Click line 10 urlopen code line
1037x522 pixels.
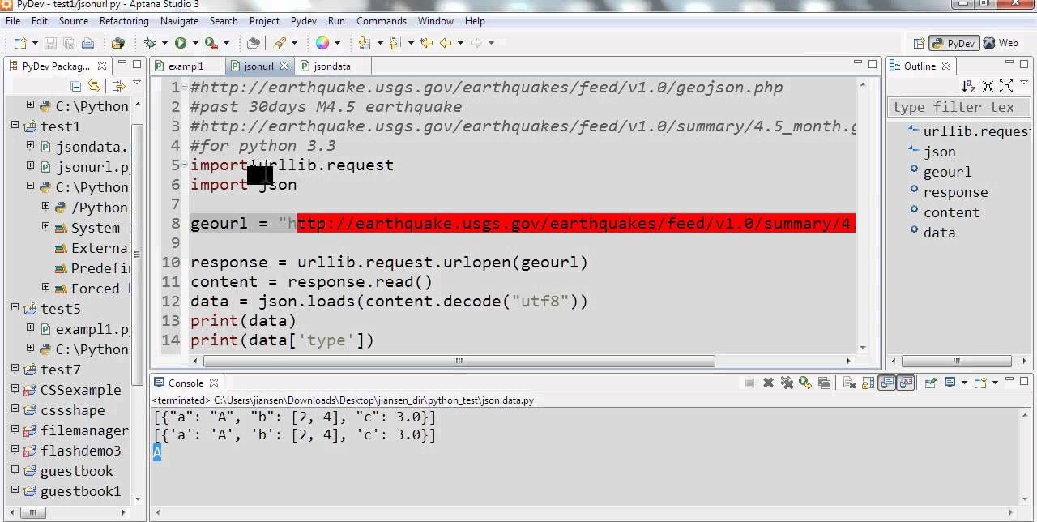(x=389, y=263)
